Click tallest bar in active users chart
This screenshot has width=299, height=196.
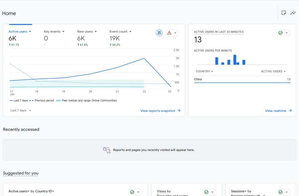(235, 60)
